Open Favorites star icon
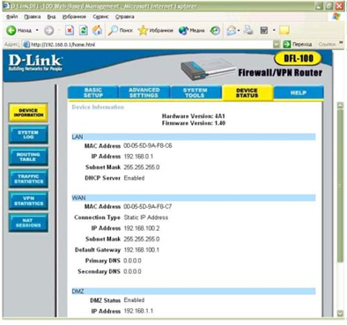Image resolution: width=347 pixels, height=325 pixels. [x=143, y=30]
